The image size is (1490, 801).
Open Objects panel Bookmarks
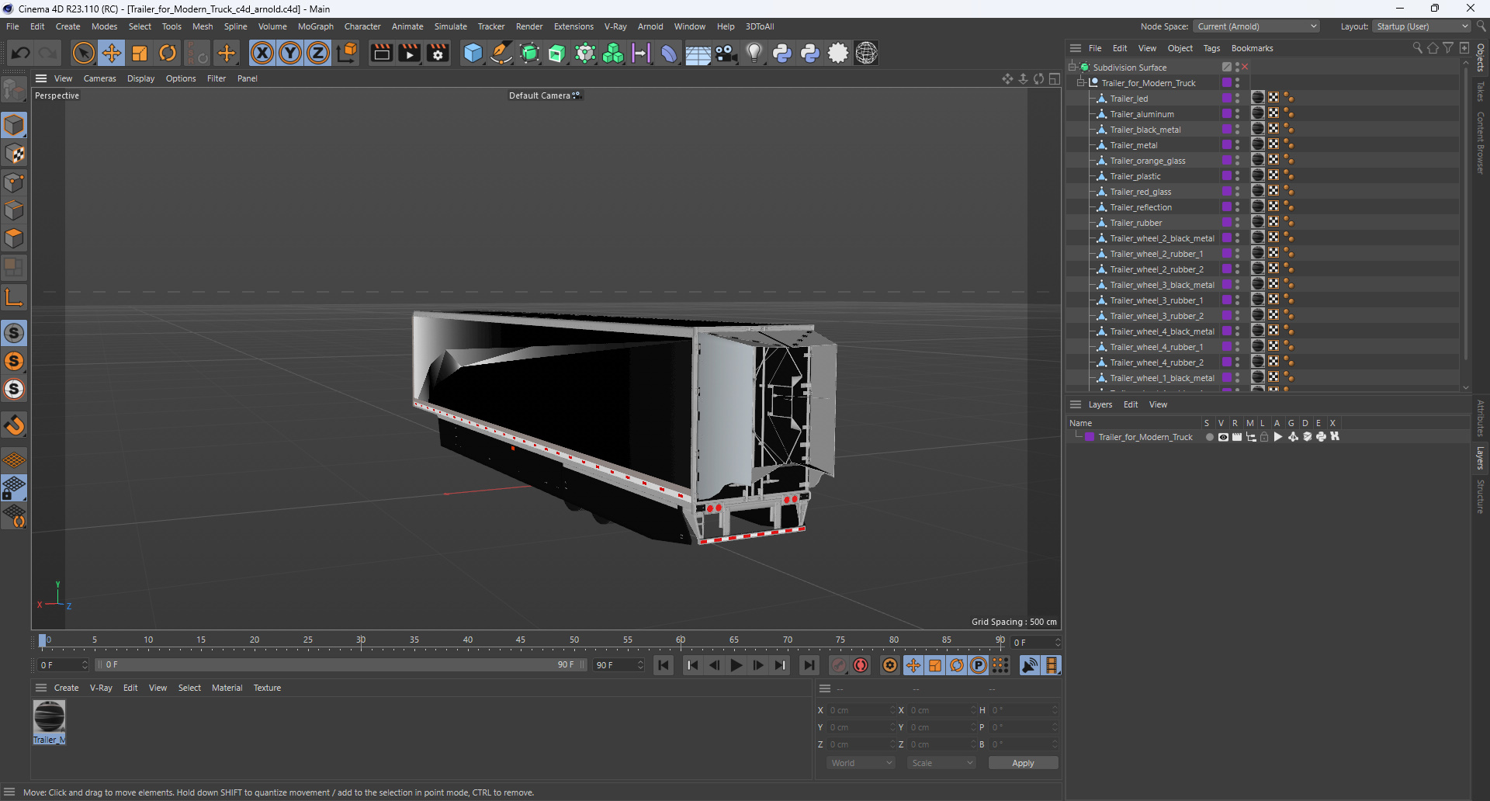1252,48
